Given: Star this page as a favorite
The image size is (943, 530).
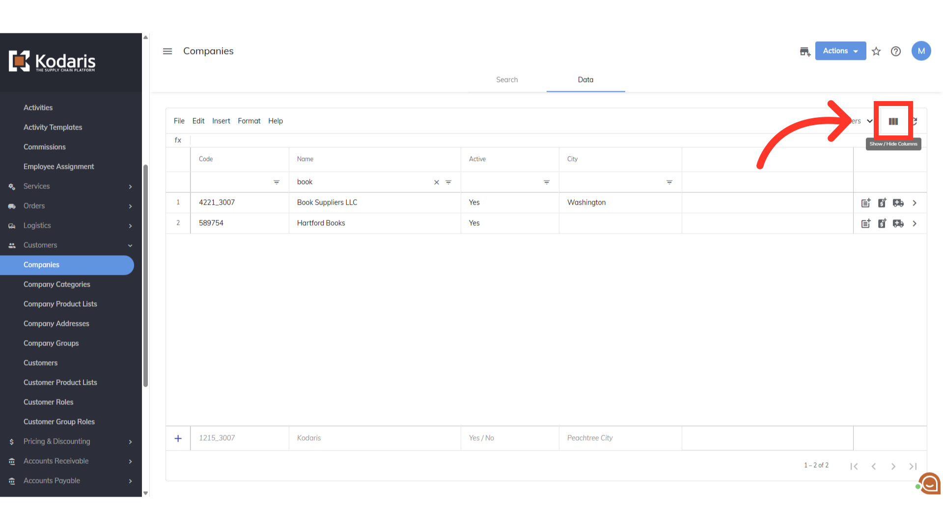Looking at the screenshot, I should 876,51.
